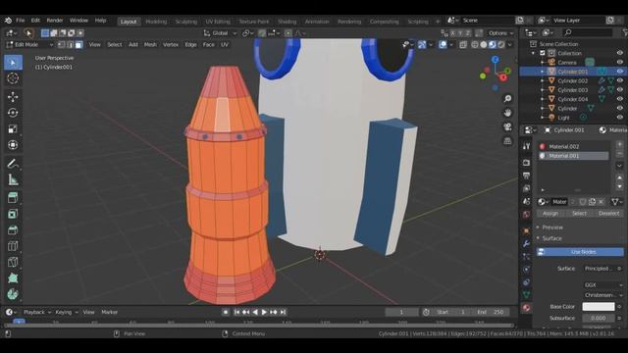Select the Poly Build tool
The height and width of the screenshot is (353, 628).
[13, 278]
